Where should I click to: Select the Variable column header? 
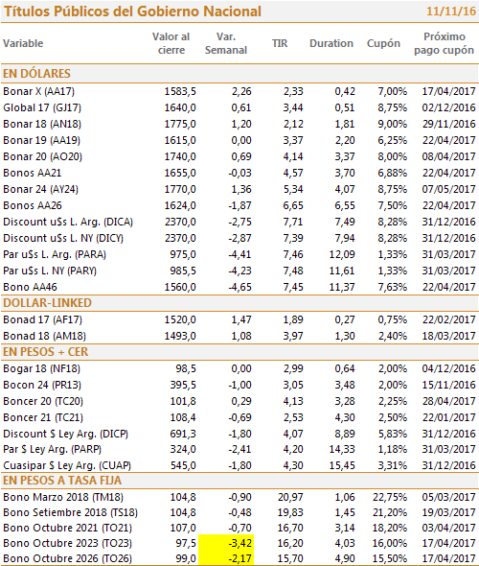[23, 43]
